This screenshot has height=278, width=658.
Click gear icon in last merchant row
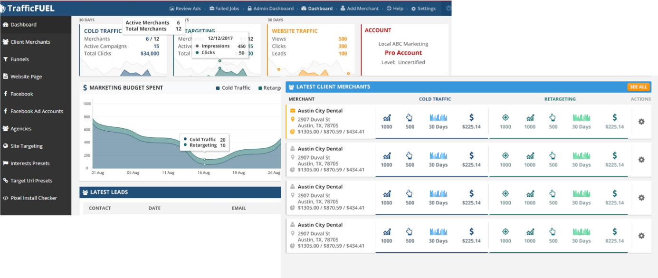(641, 236)
